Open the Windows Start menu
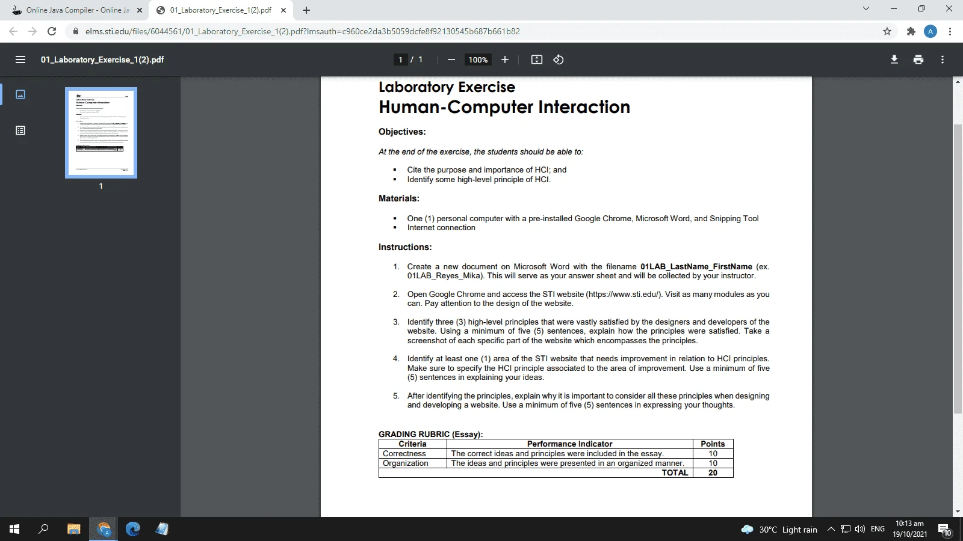The height and width of the screenshot is (541, 963). click(x=14, y=529)
